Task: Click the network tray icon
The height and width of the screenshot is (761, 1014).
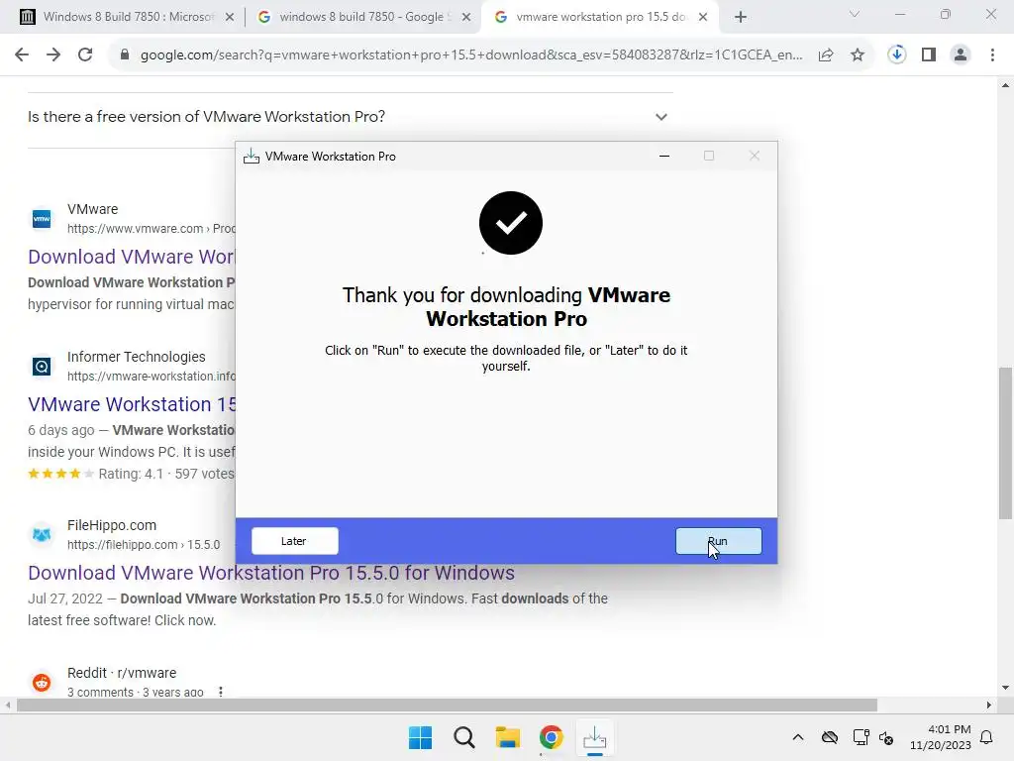Action: click(861, 737)
